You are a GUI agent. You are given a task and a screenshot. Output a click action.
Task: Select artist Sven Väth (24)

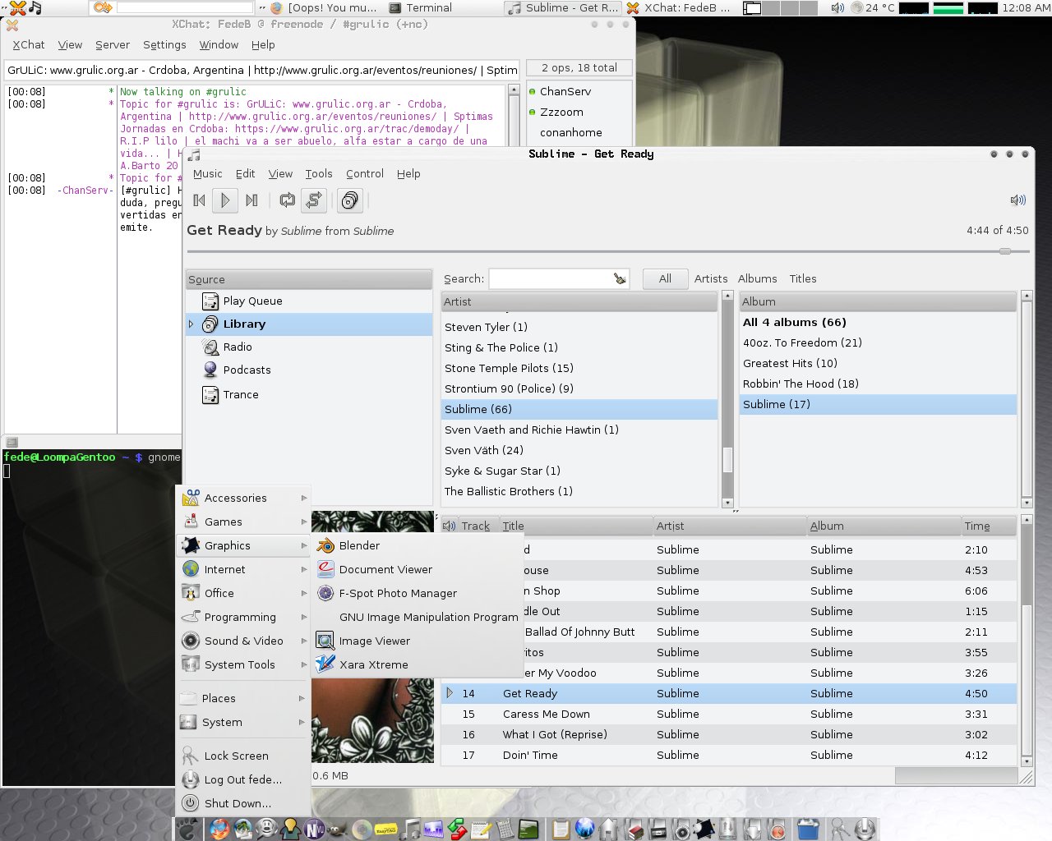[579, 450]
